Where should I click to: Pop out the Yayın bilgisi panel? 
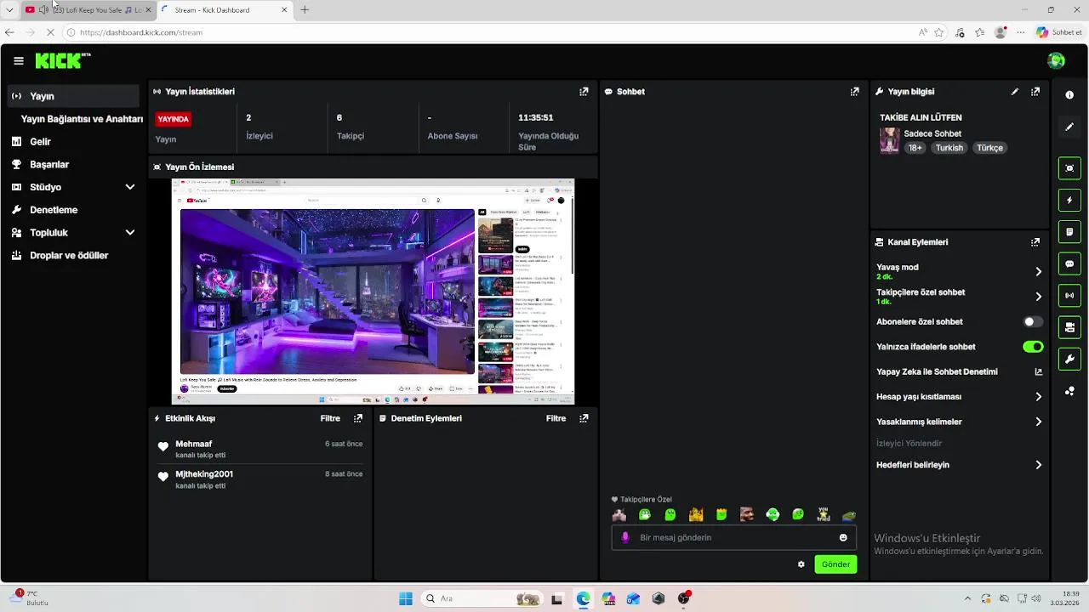click(x=1035, y=92)
